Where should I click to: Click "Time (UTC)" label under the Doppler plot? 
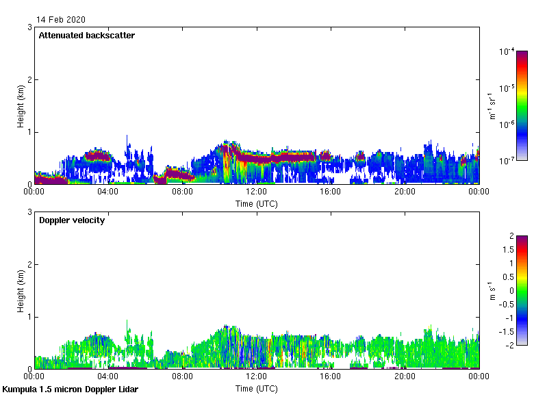257,388
